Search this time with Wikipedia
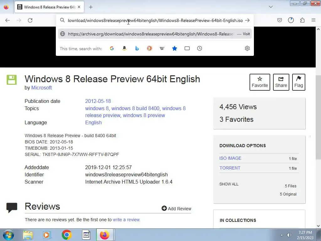Image resolution: width=321 pixels, height=241 pixels. pos(162,48)
